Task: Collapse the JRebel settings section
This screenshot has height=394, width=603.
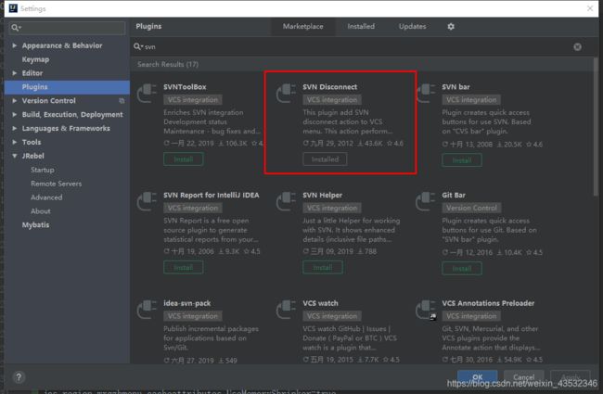Action: (14, 156)
